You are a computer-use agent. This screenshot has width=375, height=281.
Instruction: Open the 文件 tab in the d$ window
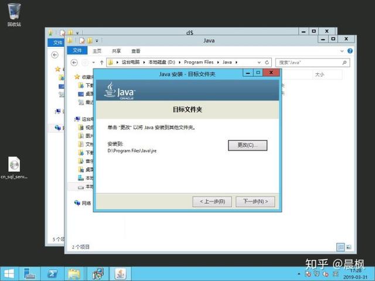[57, 43]
